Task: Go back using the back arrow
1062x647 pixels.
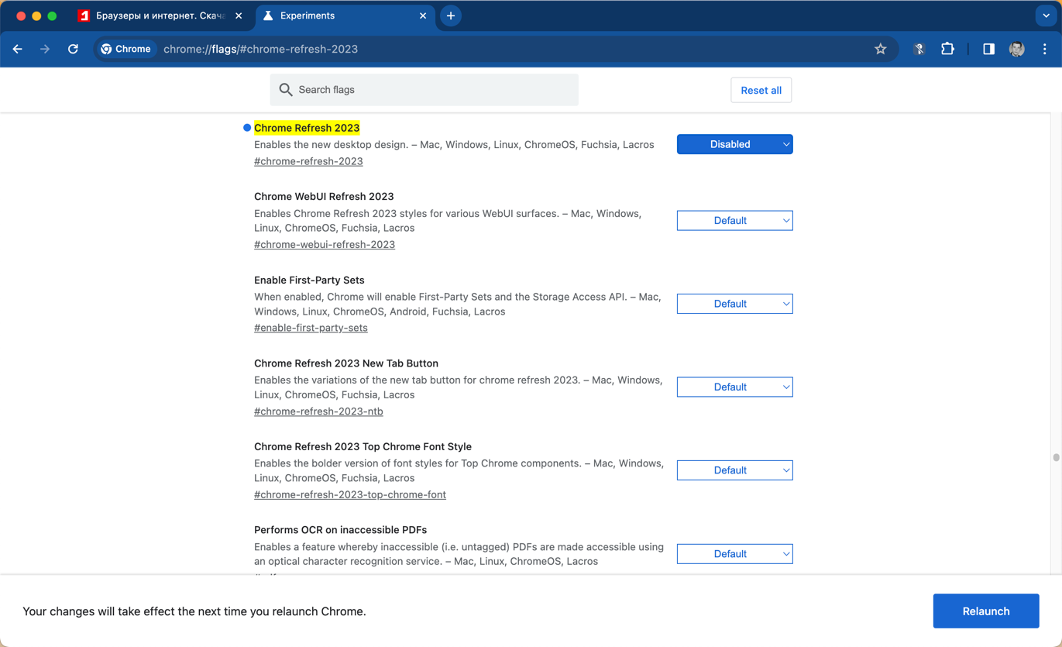Action: (17, 49)
